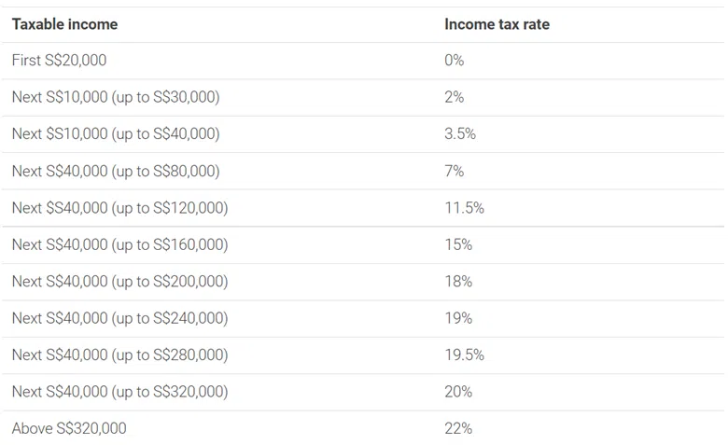Select the "First S$20,000" row label

tap(59, 61)
